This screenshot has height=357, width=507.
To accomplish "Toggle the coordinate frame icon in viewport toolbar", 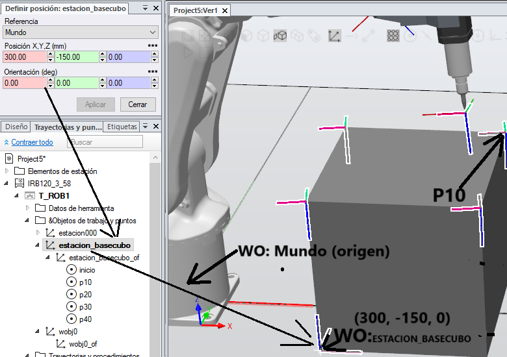I will [335, 36].
